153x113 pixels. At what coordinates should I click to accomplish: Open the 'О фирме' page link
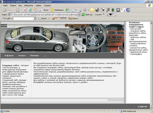click(x=9, y=56)
